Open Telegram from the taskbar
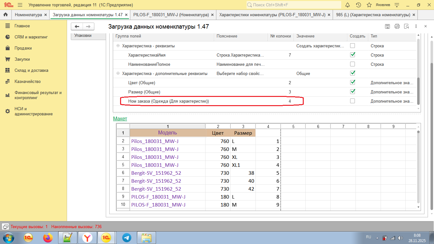 point(127,237)
